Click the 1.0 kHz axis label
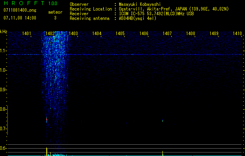The image size is (245, 156). 3,70
